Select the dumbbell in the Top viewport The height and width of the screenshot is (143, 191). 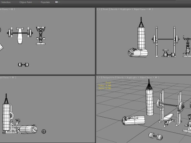(x=23, y=65)
